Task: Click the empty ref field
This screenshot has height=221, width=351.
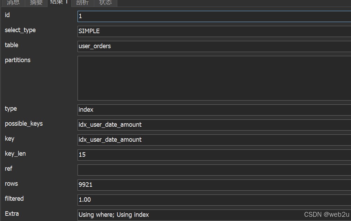Action: [x=214, y=170]
